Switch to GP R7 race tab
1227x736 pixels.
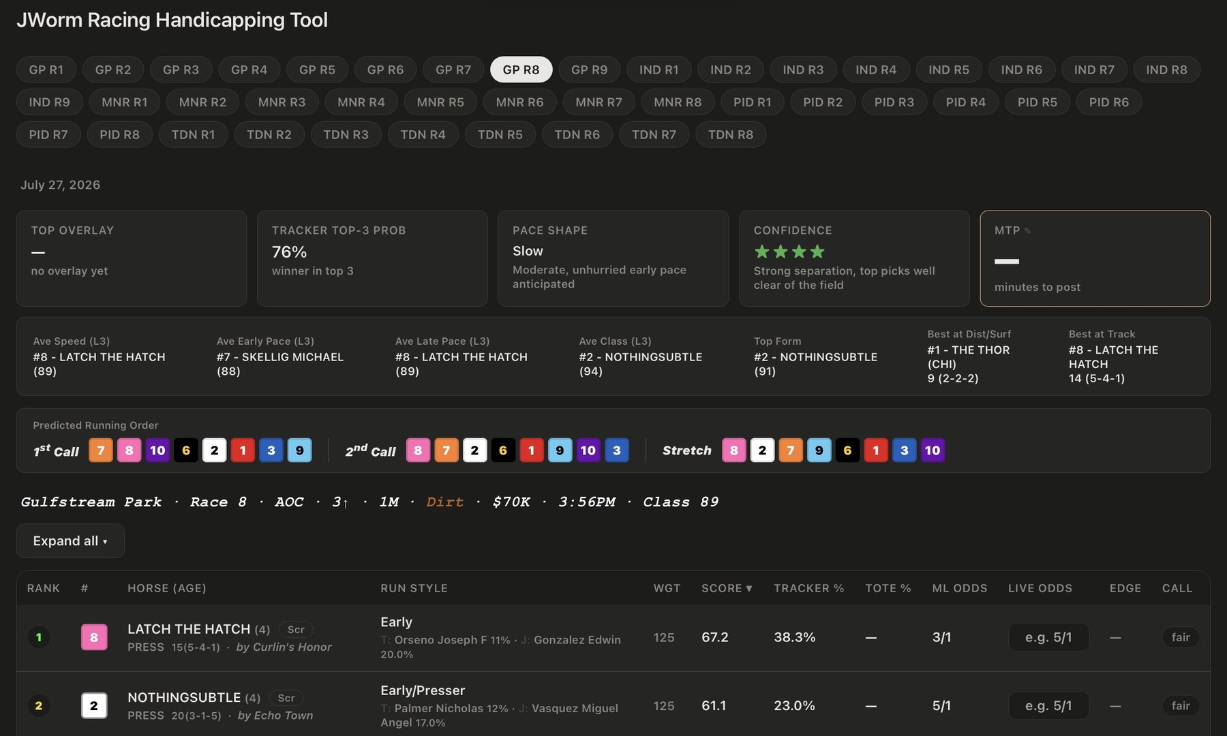point(453,70)
